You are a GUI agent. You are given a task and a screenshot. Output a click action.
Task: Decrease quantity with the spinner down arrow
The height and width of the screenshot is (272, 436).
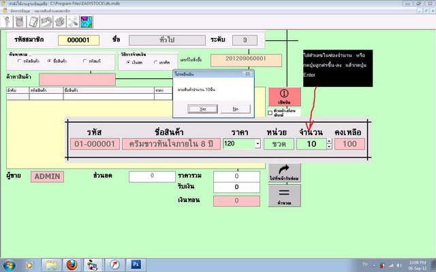330,147
